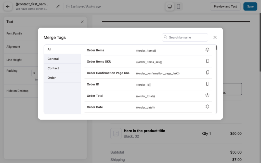Configure the Order Date merge tag
261x163 pixels.
pyautogui.click(x=207, y=106)
